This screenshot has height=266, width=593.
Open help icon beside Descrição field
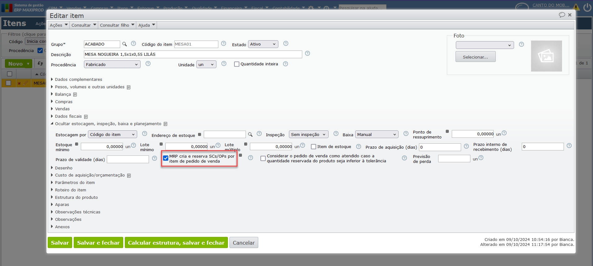[x=307, y=53]
